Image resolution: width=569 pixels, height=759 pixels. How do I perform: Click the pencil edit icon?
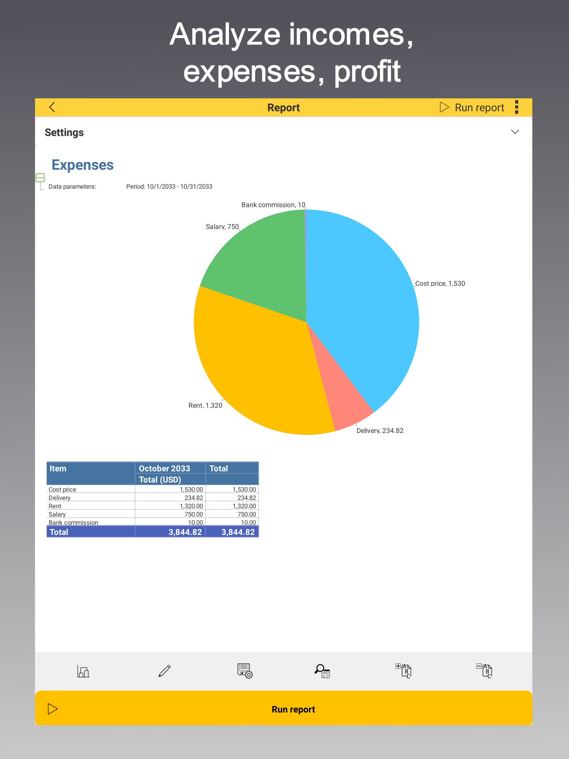(x=164, y=671)
